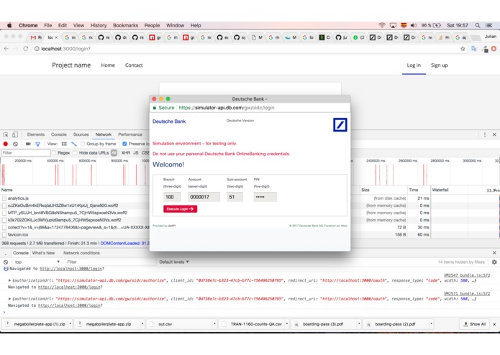
Task: Bookmark this page with the star icon
Action: (463, 49)
